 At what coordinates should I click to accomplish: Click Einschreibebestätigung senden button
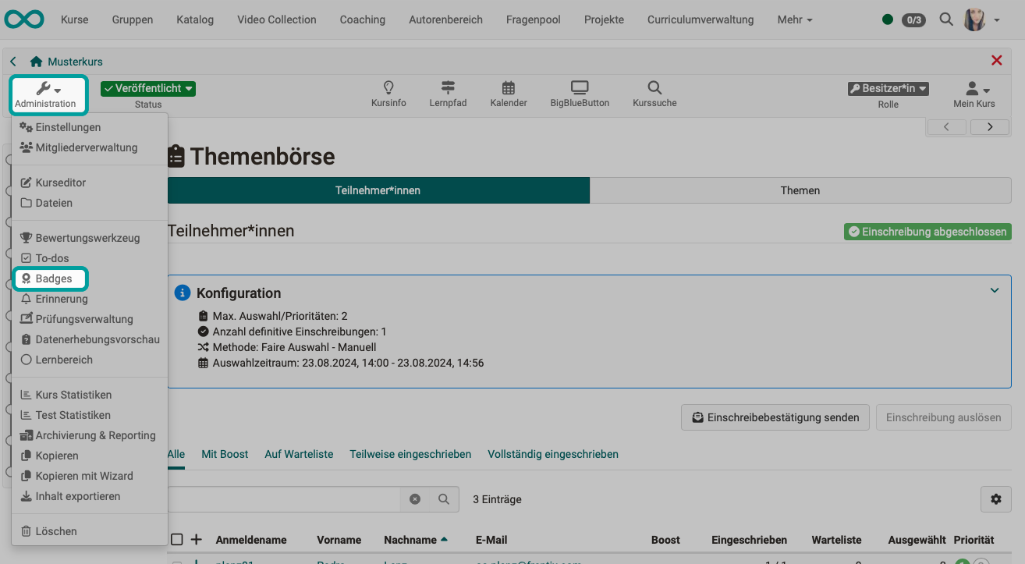(x=775, y=417)
